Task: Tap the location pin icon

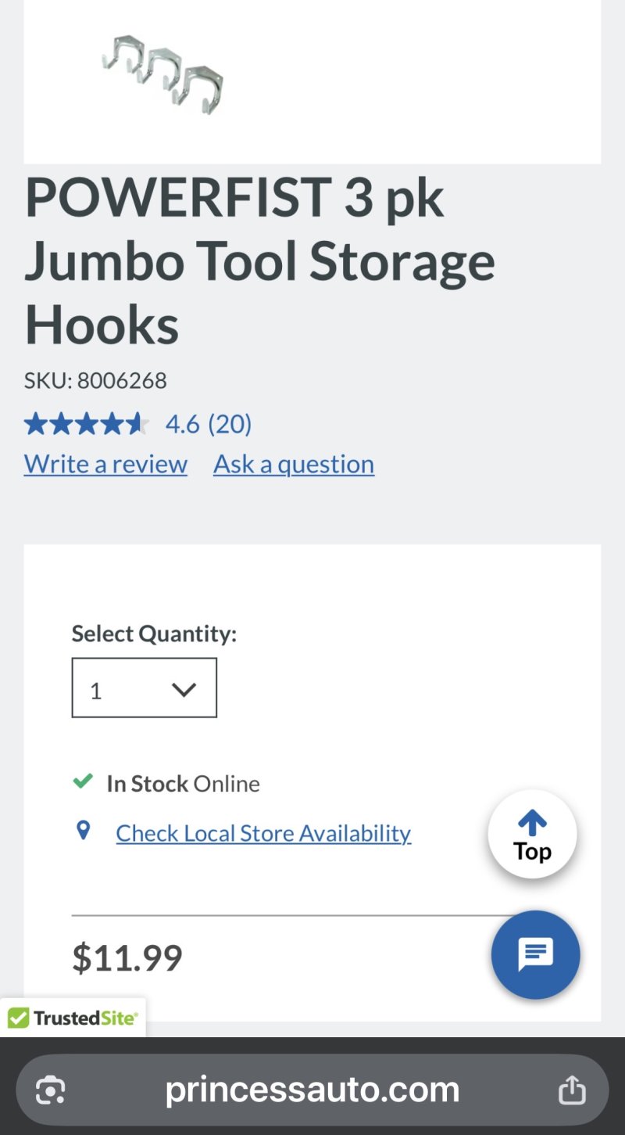Action: click(84, 831)
